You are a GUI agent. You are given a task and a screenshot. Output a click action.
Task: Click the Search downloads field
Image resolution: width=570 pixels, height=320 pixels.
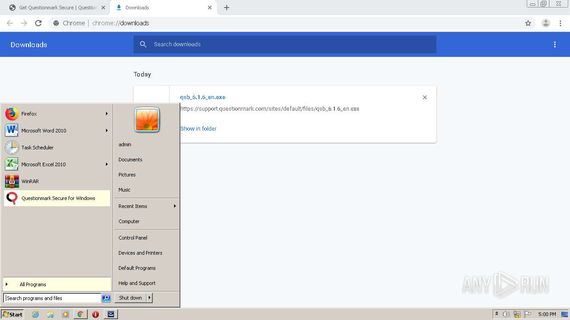(285, 44)
